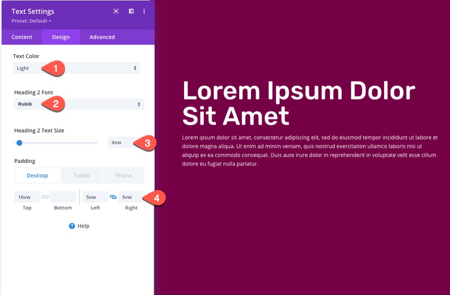Screen dimensions: 450x295
Task: Go to the Advanced tab
Action: click(102, 37)
